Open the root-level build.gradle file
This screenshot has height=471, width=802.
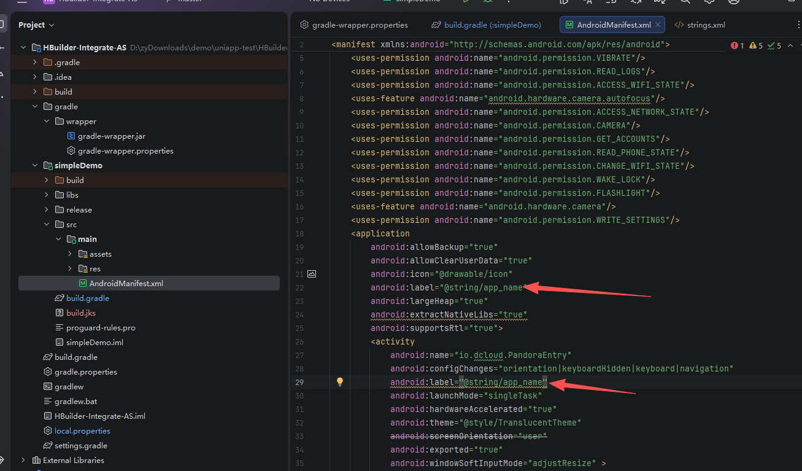[75, 357]
